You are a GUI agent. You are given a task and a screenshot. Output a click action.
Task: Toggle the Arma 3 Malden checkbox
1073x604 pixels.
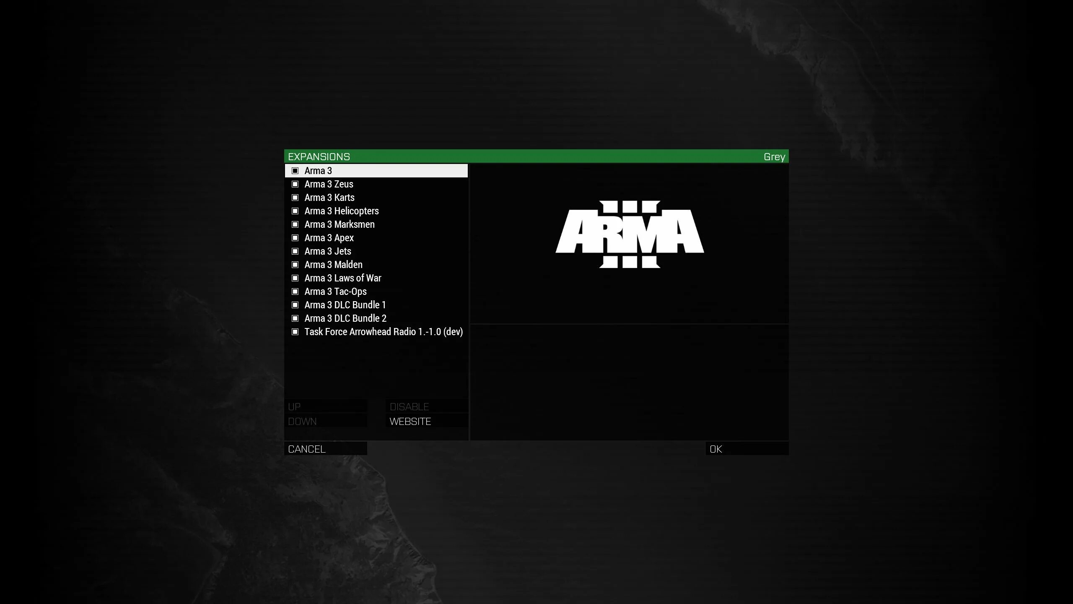click(295, 265)
